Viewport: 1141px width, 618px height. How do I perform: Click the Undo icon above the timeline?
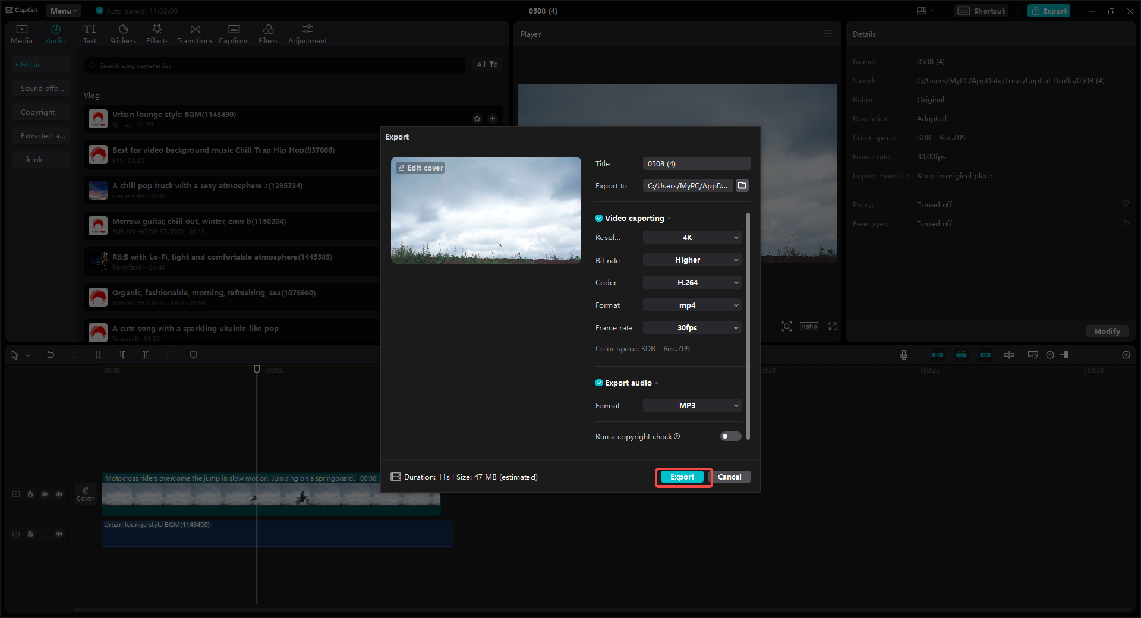[51, 355]
